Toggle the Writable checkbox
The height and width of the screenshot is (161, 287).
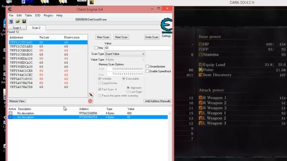pos(100,79)
